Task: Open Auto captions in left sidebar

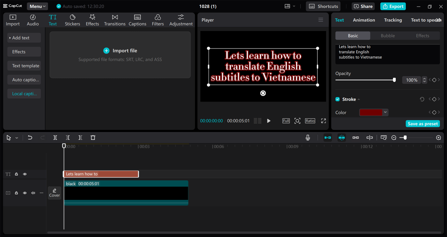Action: click(x=24, y=80)
